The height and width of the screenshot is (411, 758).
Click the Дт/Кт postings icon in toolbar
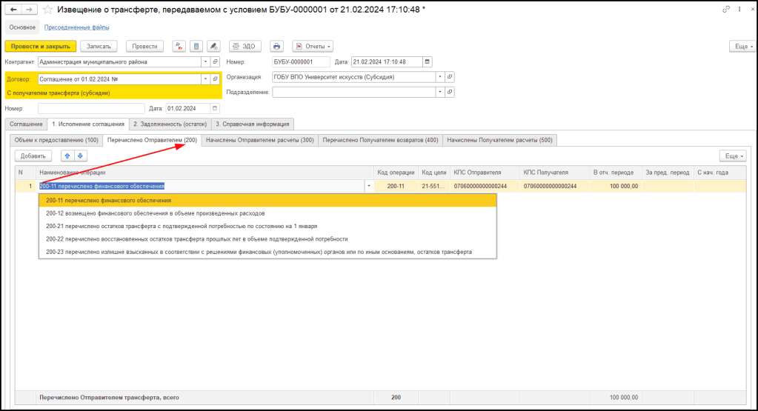[x=179, y=46]
